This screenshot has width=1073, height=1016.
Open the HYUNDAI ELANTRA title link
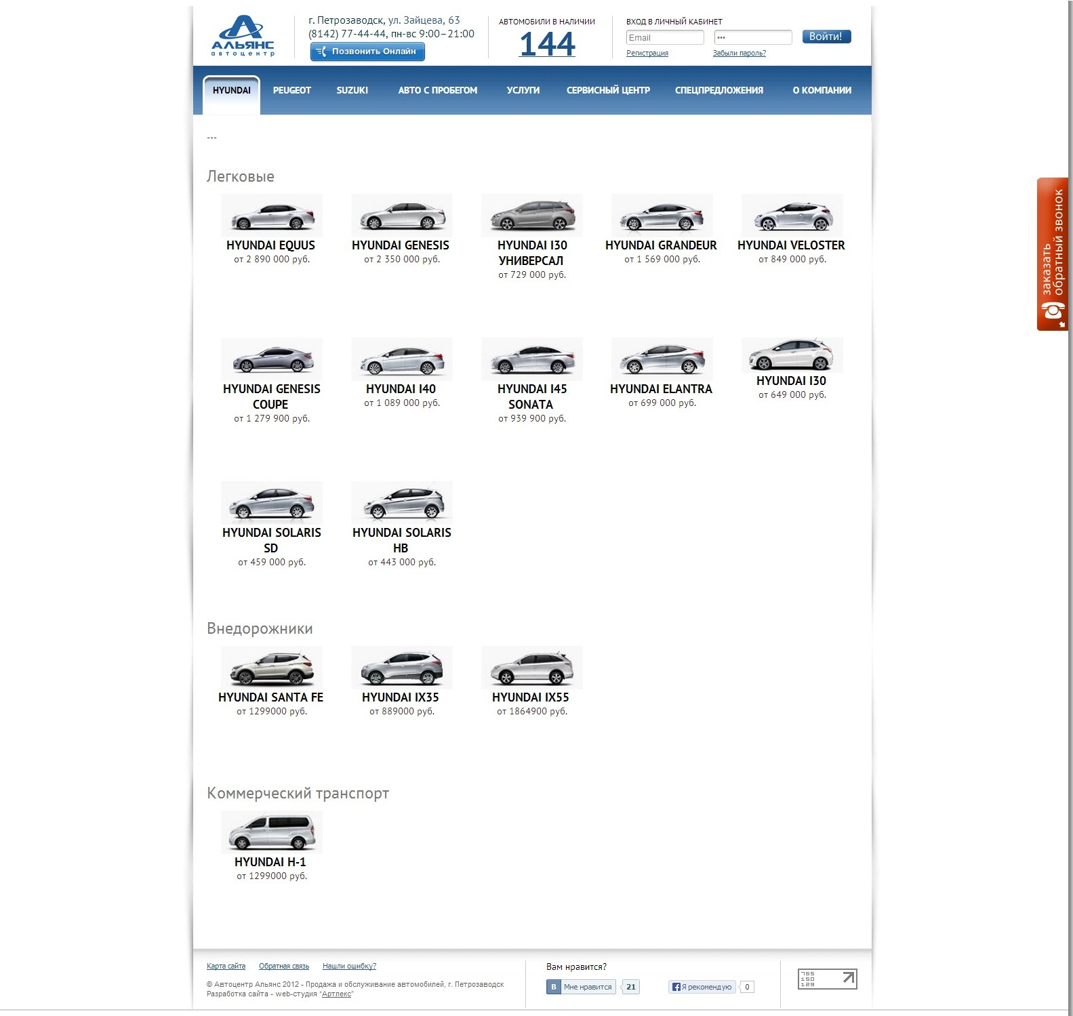tap(662, 389)
